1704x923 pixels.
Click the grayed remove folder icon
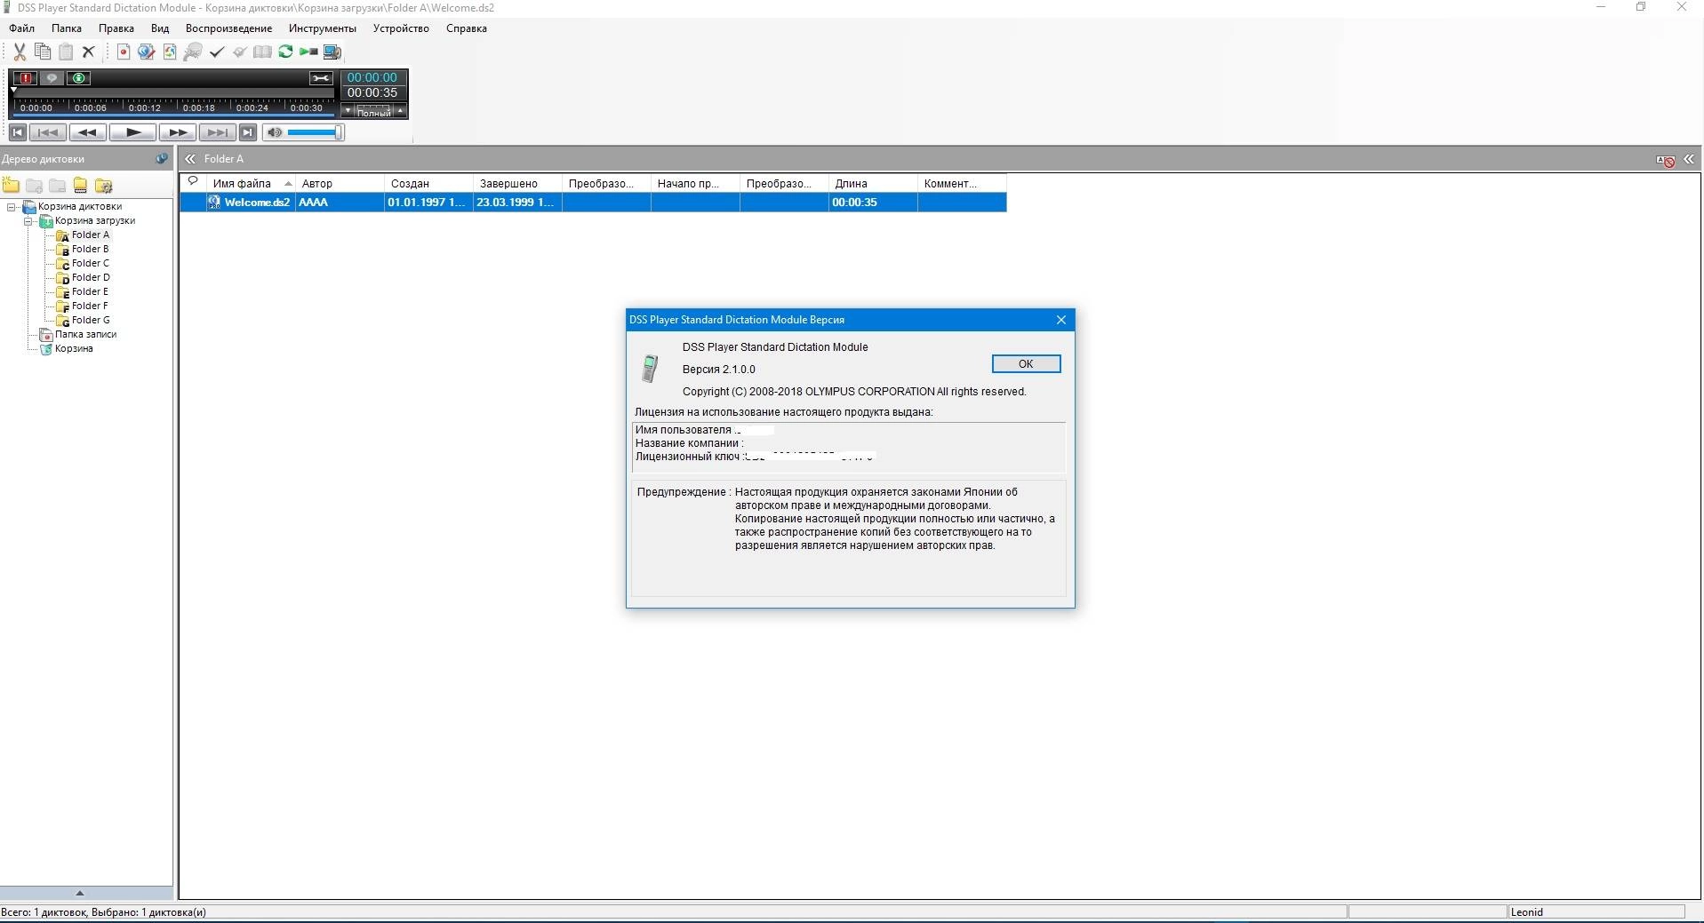[57, 186]
